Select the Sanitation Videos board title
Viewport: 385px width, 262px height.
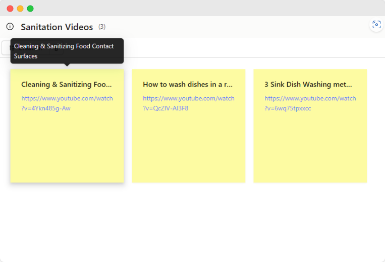coord(57,27)
